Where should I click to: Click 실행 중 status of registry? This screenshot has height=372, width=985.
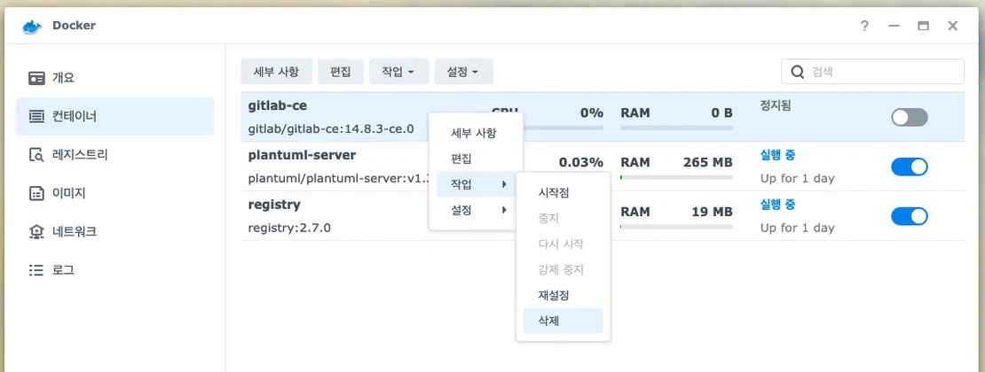777,205
